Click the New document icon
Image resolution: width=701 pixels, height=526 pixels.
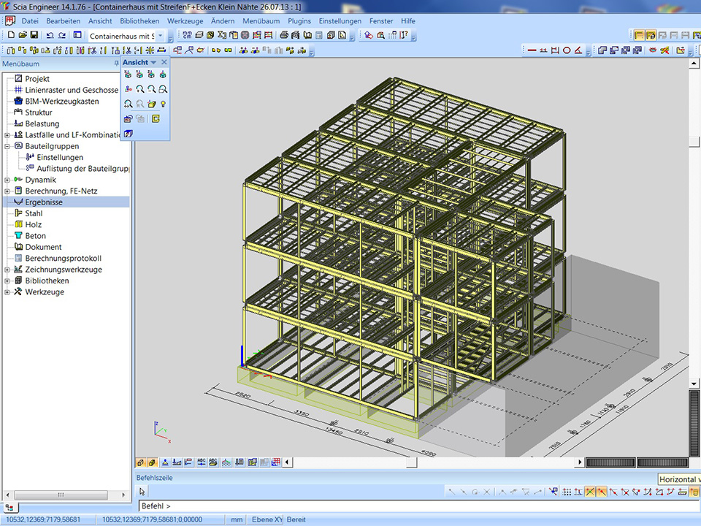[x=11, y=35]
